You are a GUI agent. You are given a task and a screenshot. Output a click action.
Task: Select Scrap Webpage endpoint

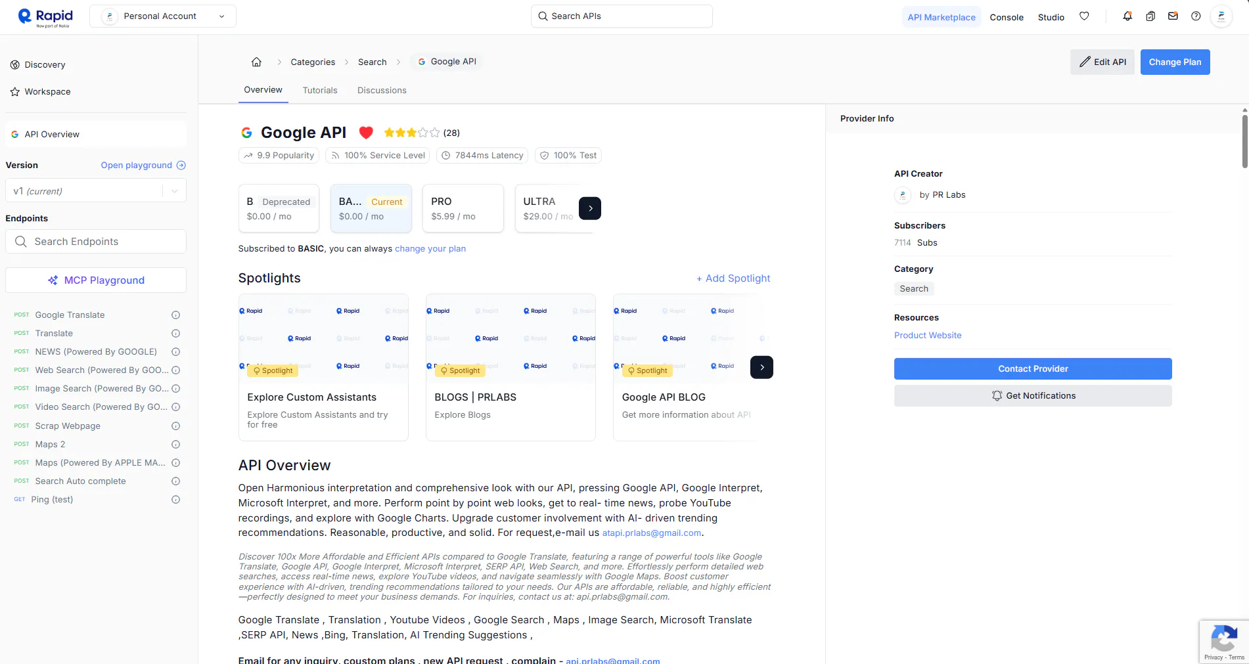68,426
